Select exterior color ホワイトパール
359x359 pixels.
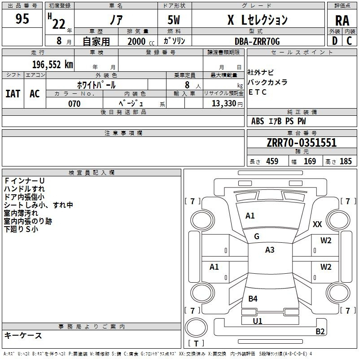(96, 85)
